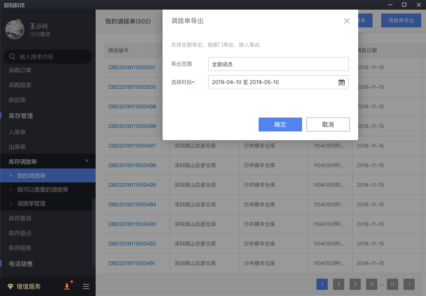Expand 调拨单管理 submenu item
The width and height of the screenshot is (426, 296).
(31, 204)
